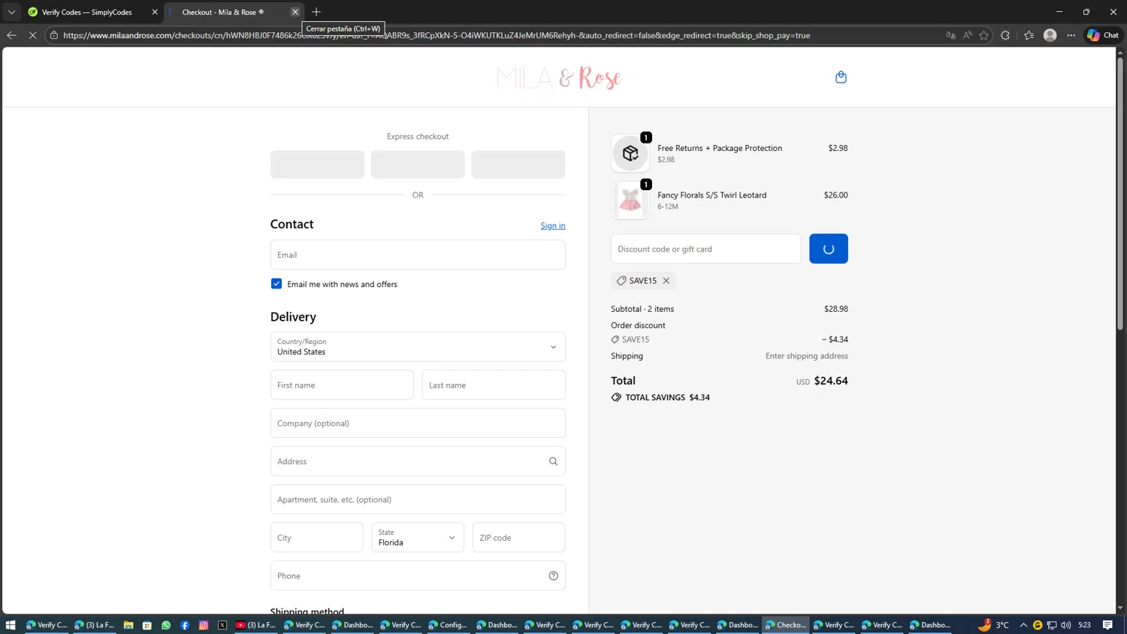Open the Favorites list icon

[1029, 35]
